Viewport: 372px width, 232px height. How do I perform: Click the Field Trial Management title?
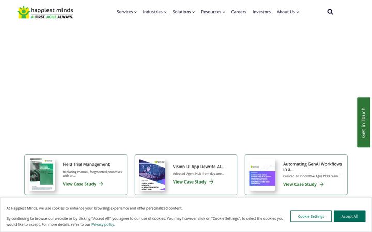point(86,164)
